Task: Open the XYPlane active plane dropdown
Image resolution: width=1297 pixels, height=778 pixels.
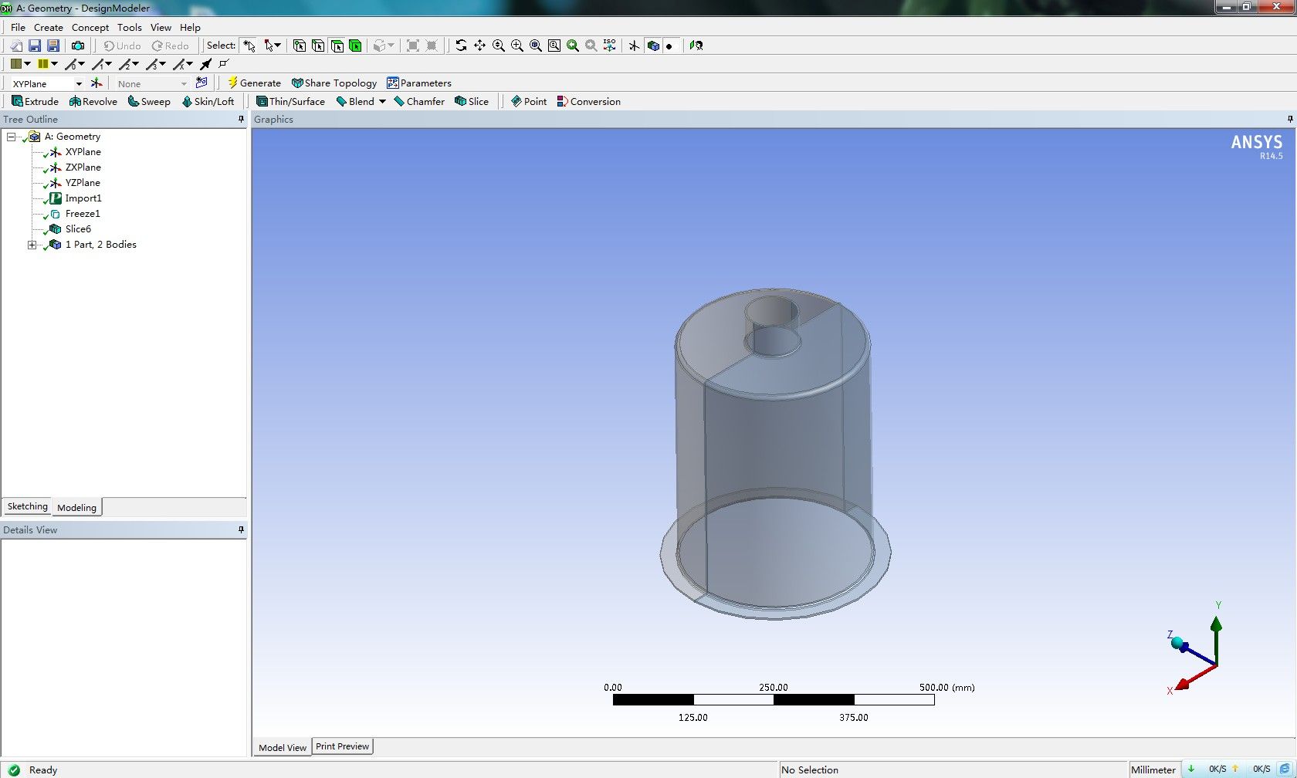Action: (x=79, y=83)
